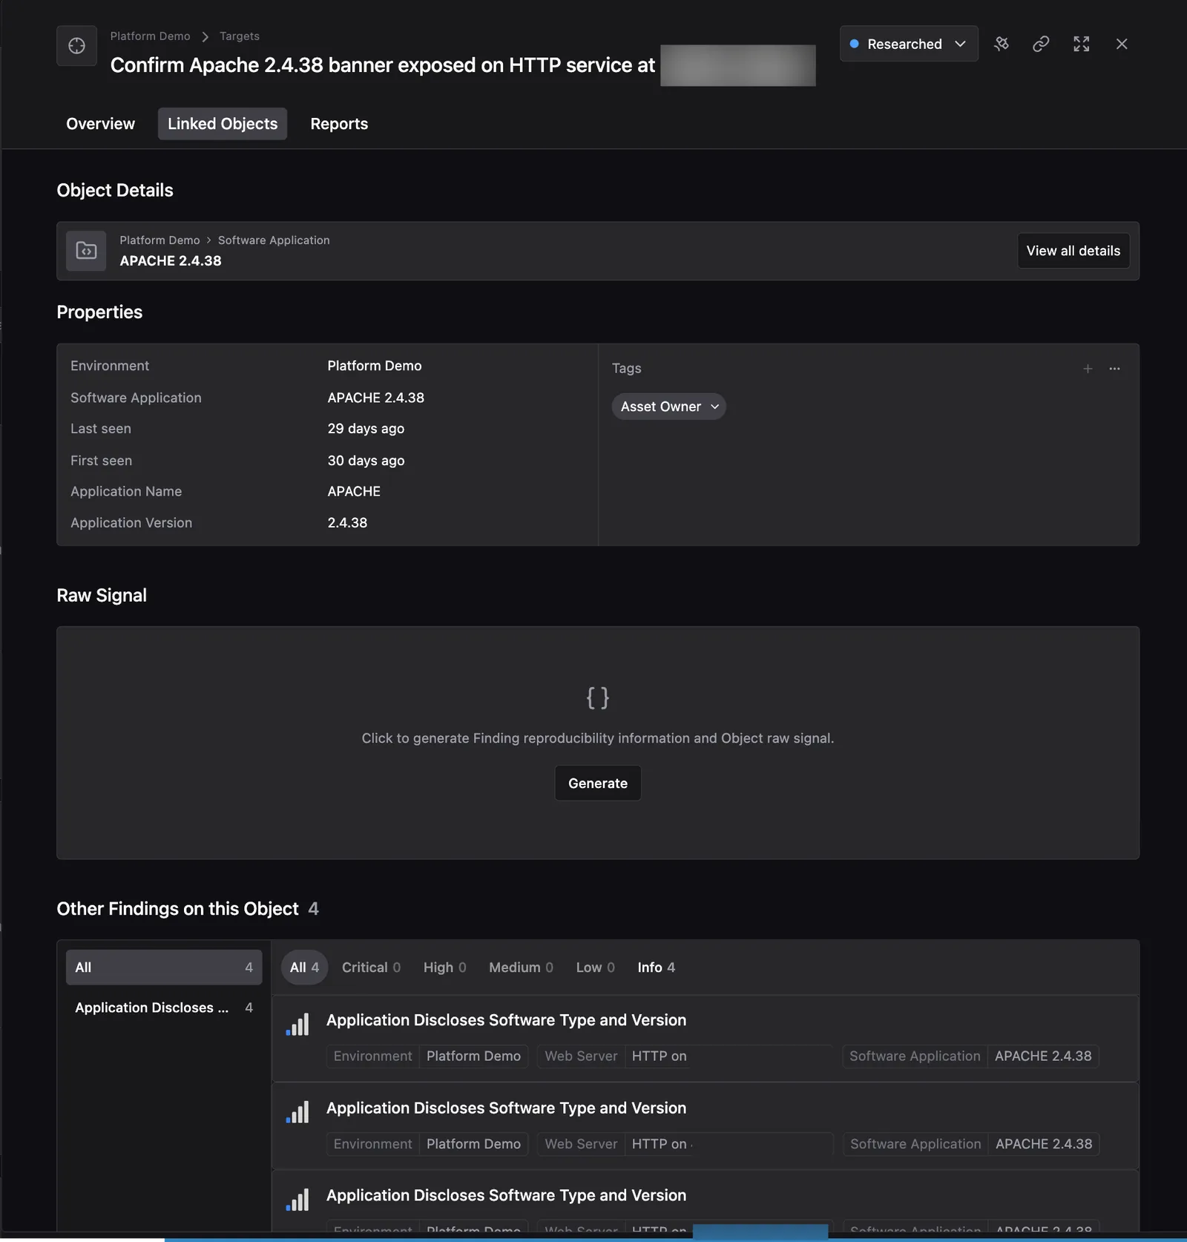This screenshot has height=1242, width=1187.
Task: Click Application Version 2.4.38 value
Action: (347, 523)
